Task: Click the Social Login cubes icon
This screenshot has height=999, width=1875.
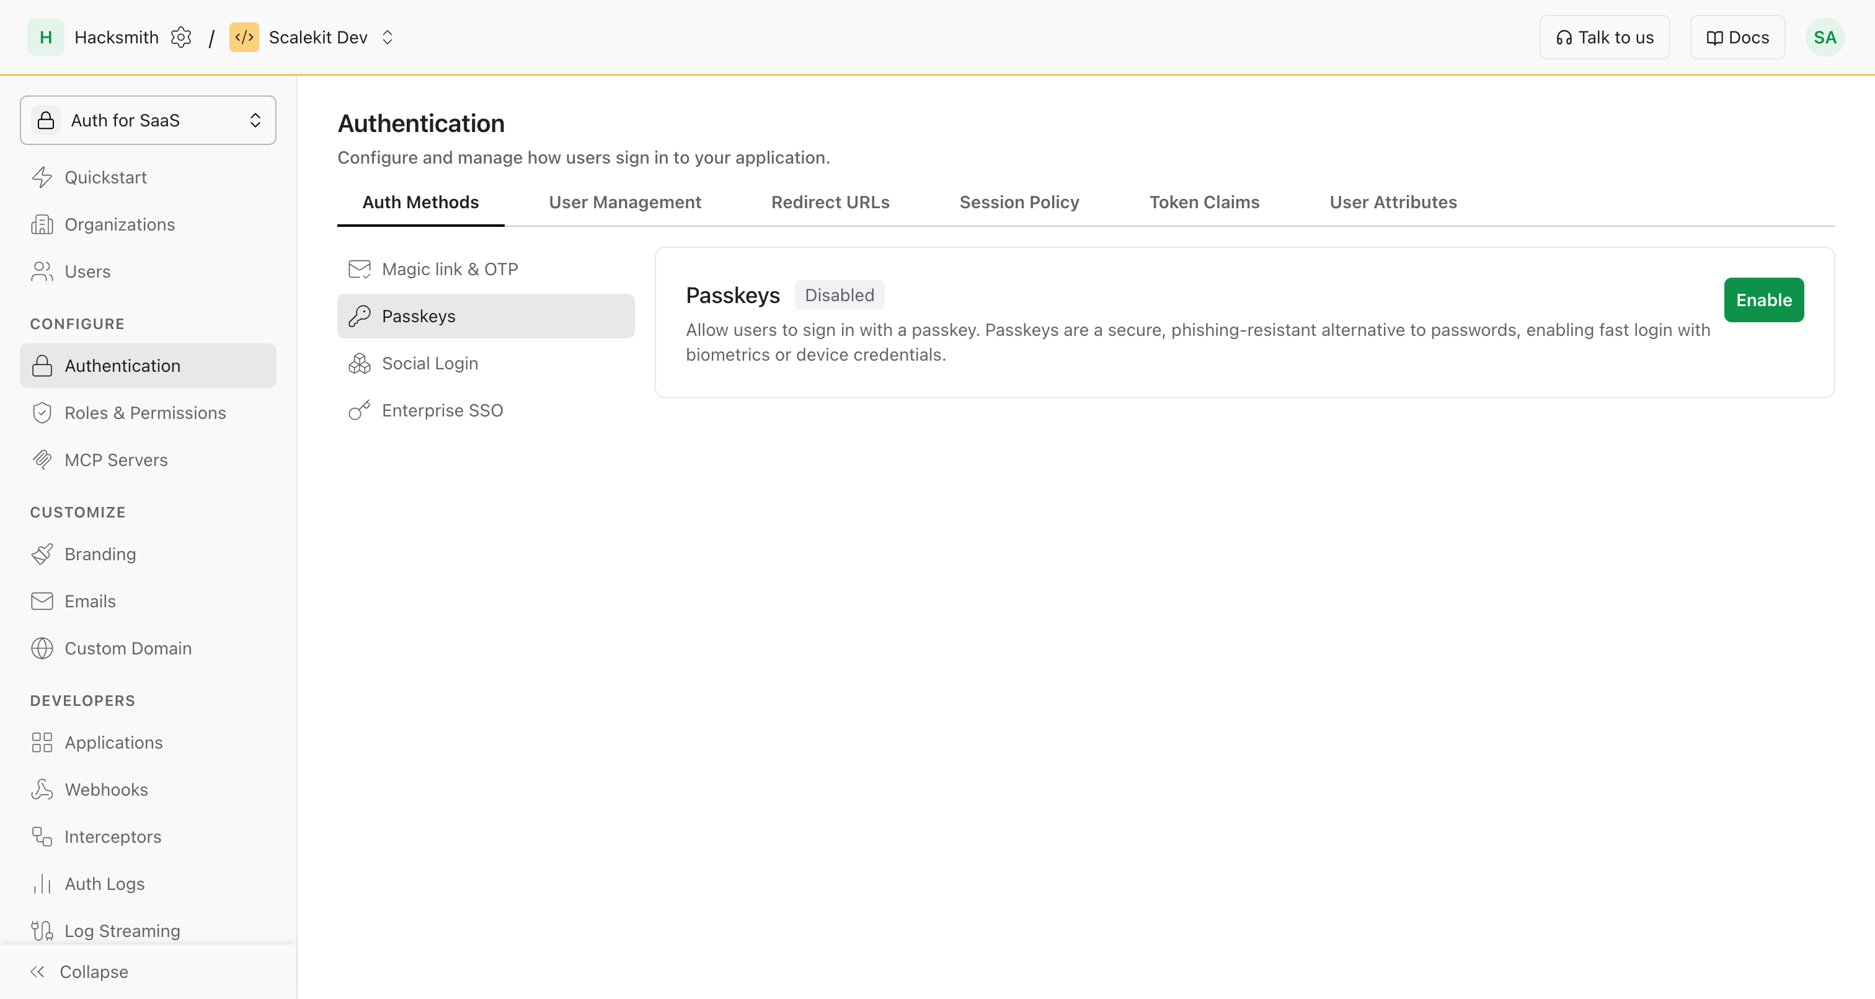Action: pyautogui.click(x=360, y=363)
